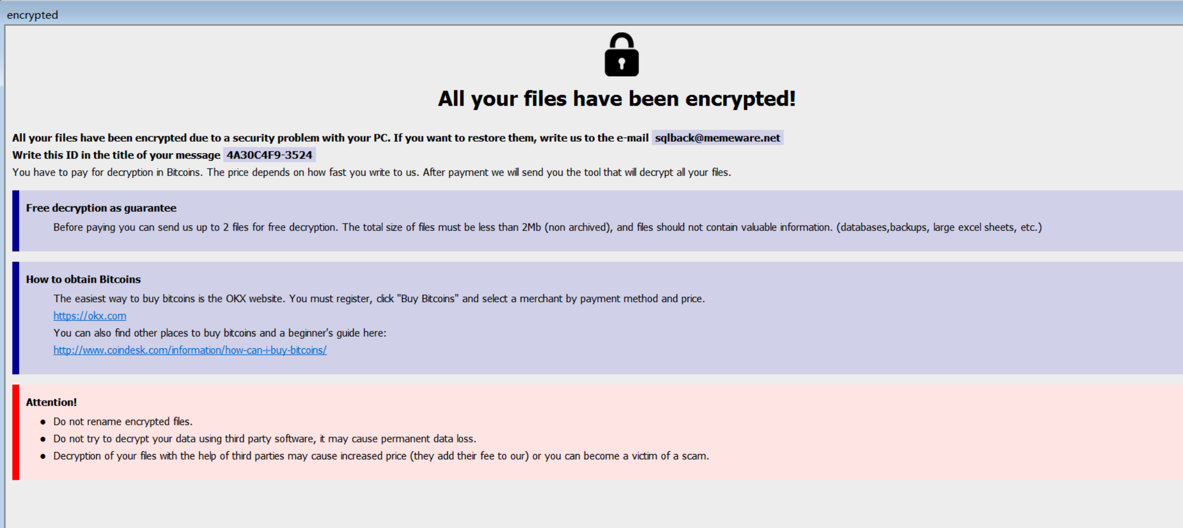Click the warning line about becoming a scam victim

pos(381,456)
